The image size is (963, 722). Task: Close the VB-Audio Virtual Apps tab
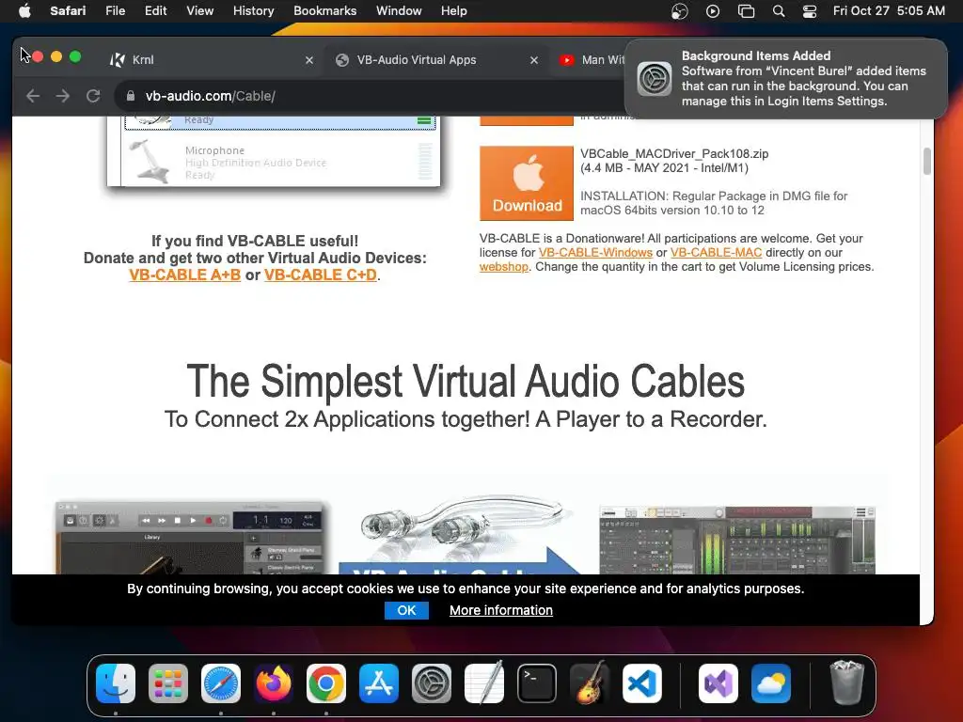(x=534, y=60)
